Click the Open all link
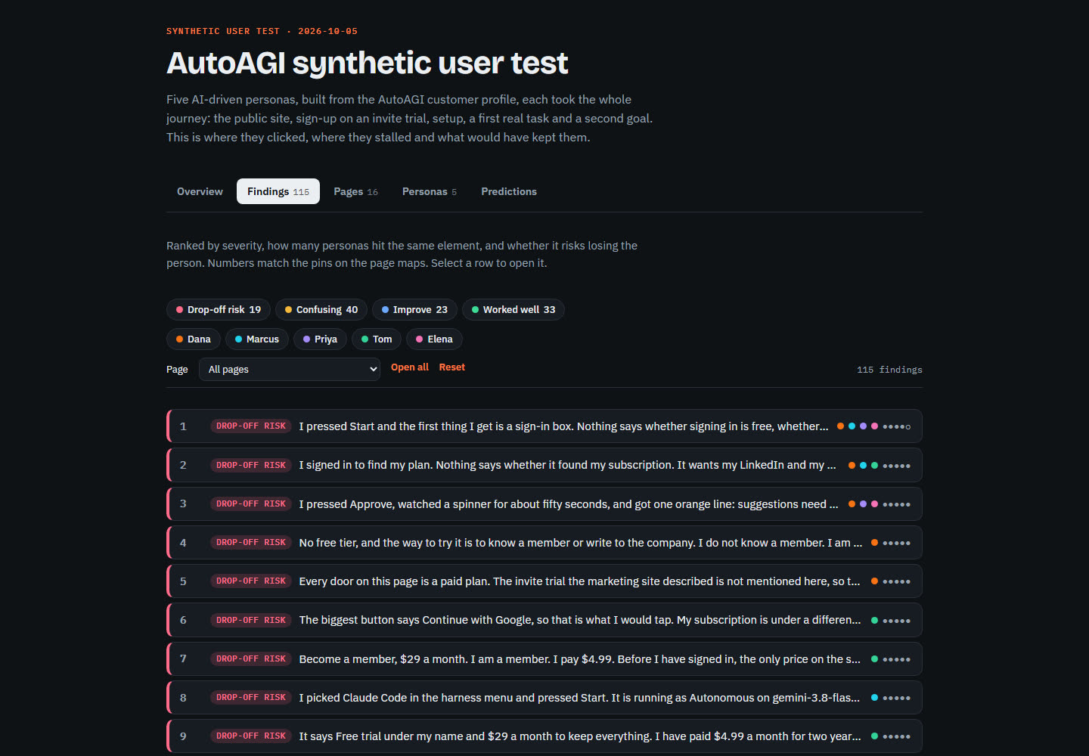Viewport: 1089px width, 756px height. [x=410, y=367]
